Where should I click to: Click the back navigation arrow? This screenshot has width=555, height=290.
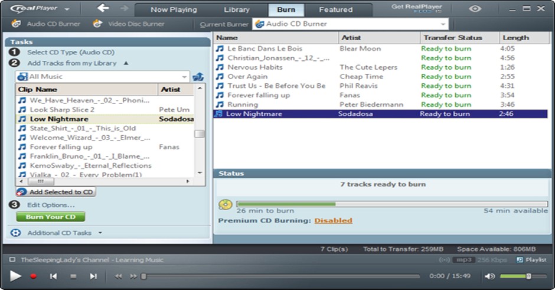[103, 8]
